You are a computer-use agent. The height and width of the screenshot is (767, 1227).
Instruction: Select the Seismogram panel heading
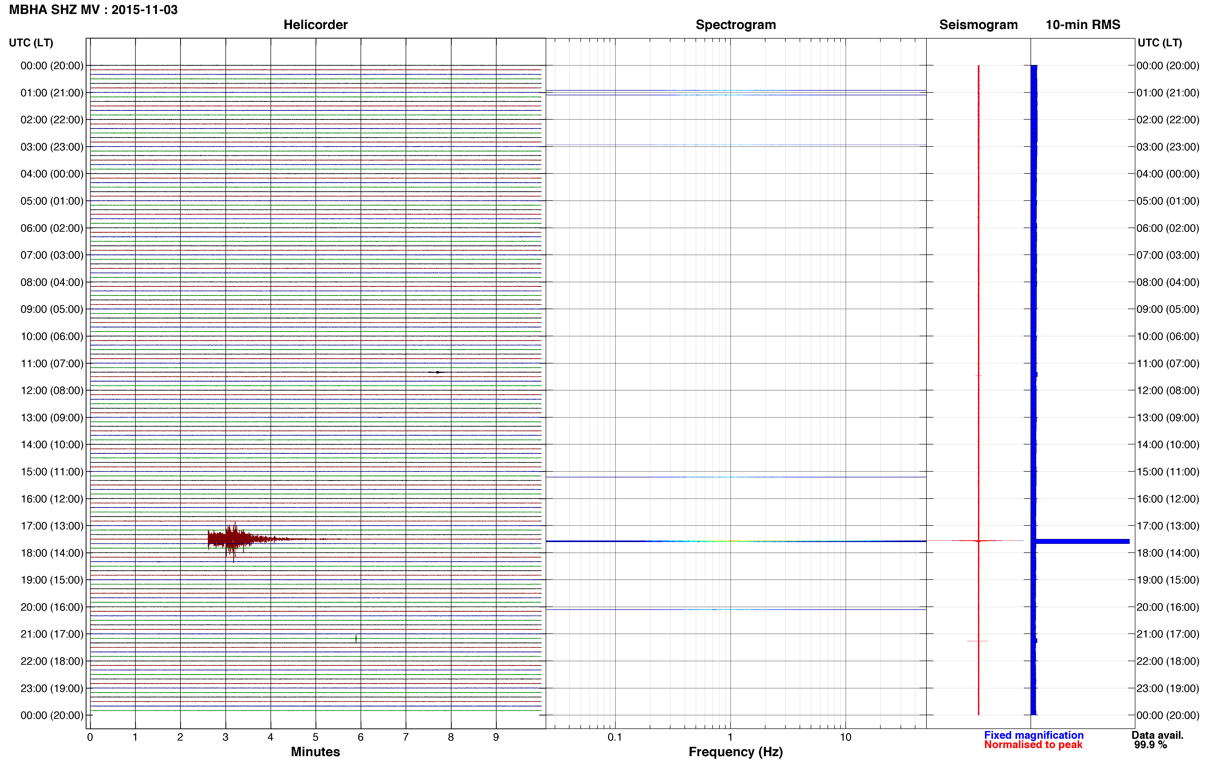tap(978, 25)
